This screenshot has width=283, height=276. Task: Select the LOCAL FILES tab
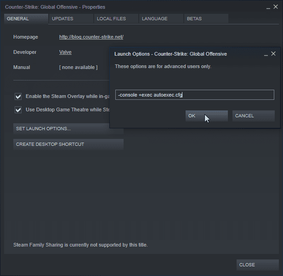pyautogui.click(x=116, y=19)
